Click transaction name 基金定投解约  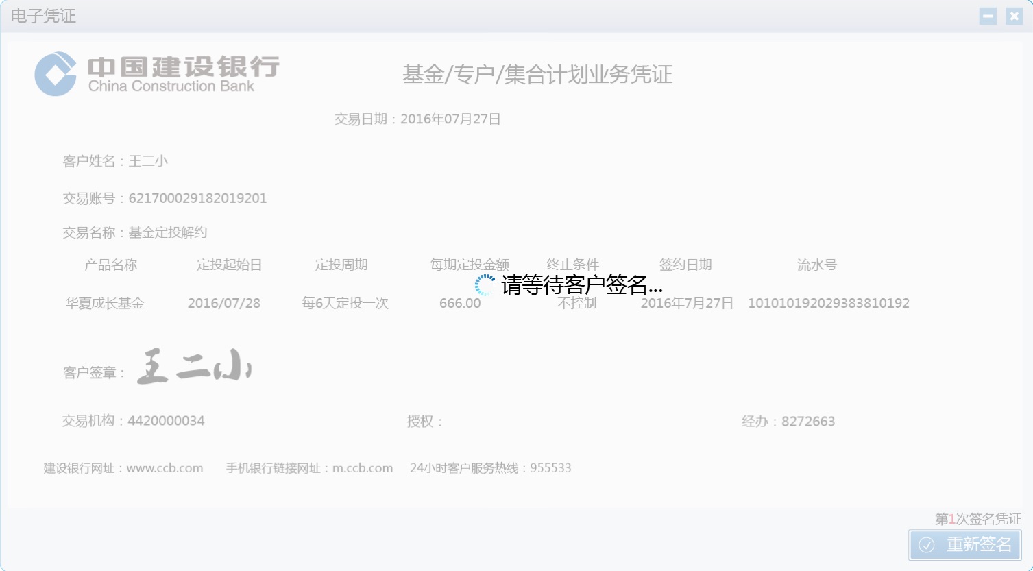point(168,232)
